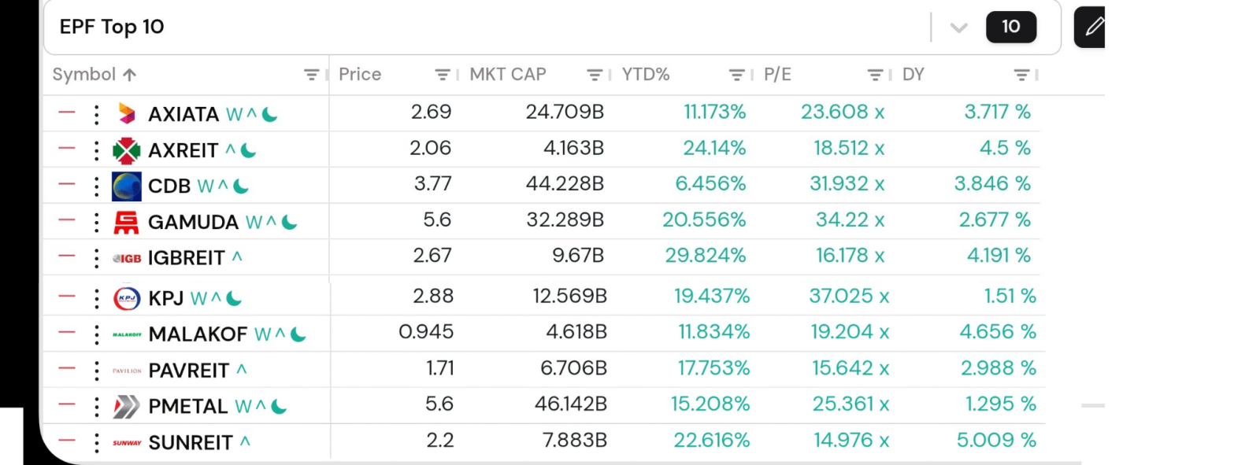This screenshot has width=1260, height=465.
Task: Select the YTD% column header
Action: tap(646, 75)
